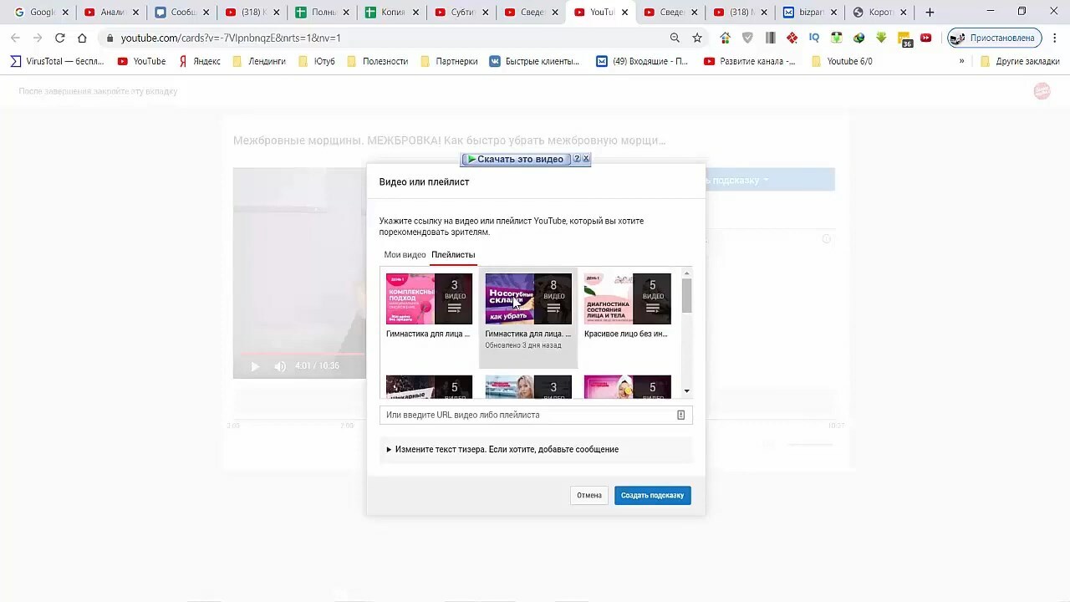Click the address bar URL
The height and width of the screenshot is (602, 1070).
231,38
